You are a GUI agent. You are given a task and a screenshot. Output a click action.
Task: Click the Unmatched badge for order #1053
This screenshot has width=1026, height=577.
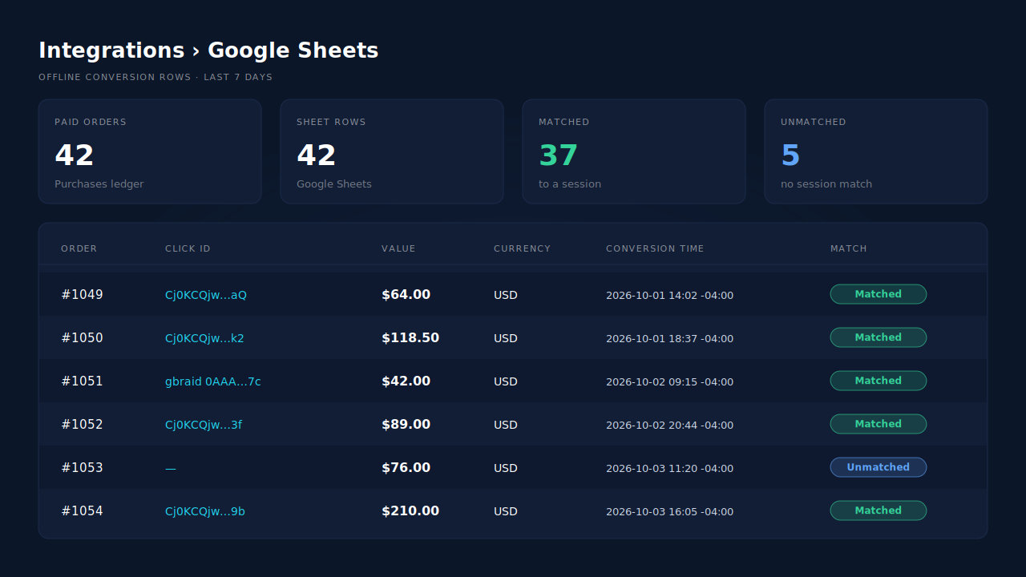[x=879, y=467]
